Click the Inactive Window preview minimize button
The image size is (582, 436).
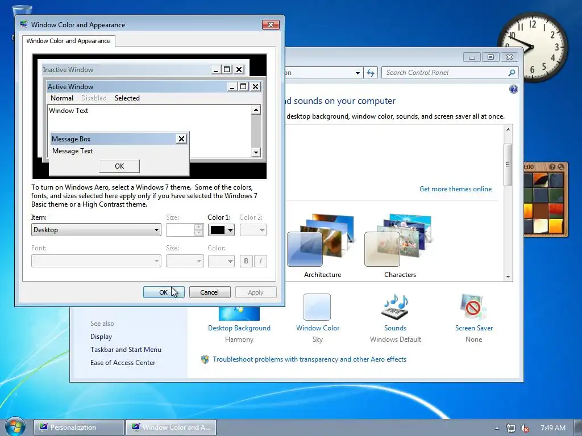215,69
